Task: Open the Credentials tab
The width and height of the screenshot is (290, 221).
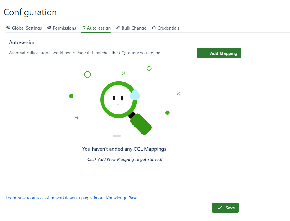Action: click(168, 28)
